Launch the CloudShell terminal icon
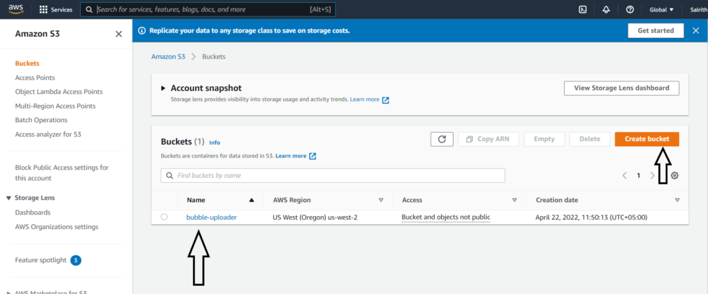708x294 pixels. point(583,10)
